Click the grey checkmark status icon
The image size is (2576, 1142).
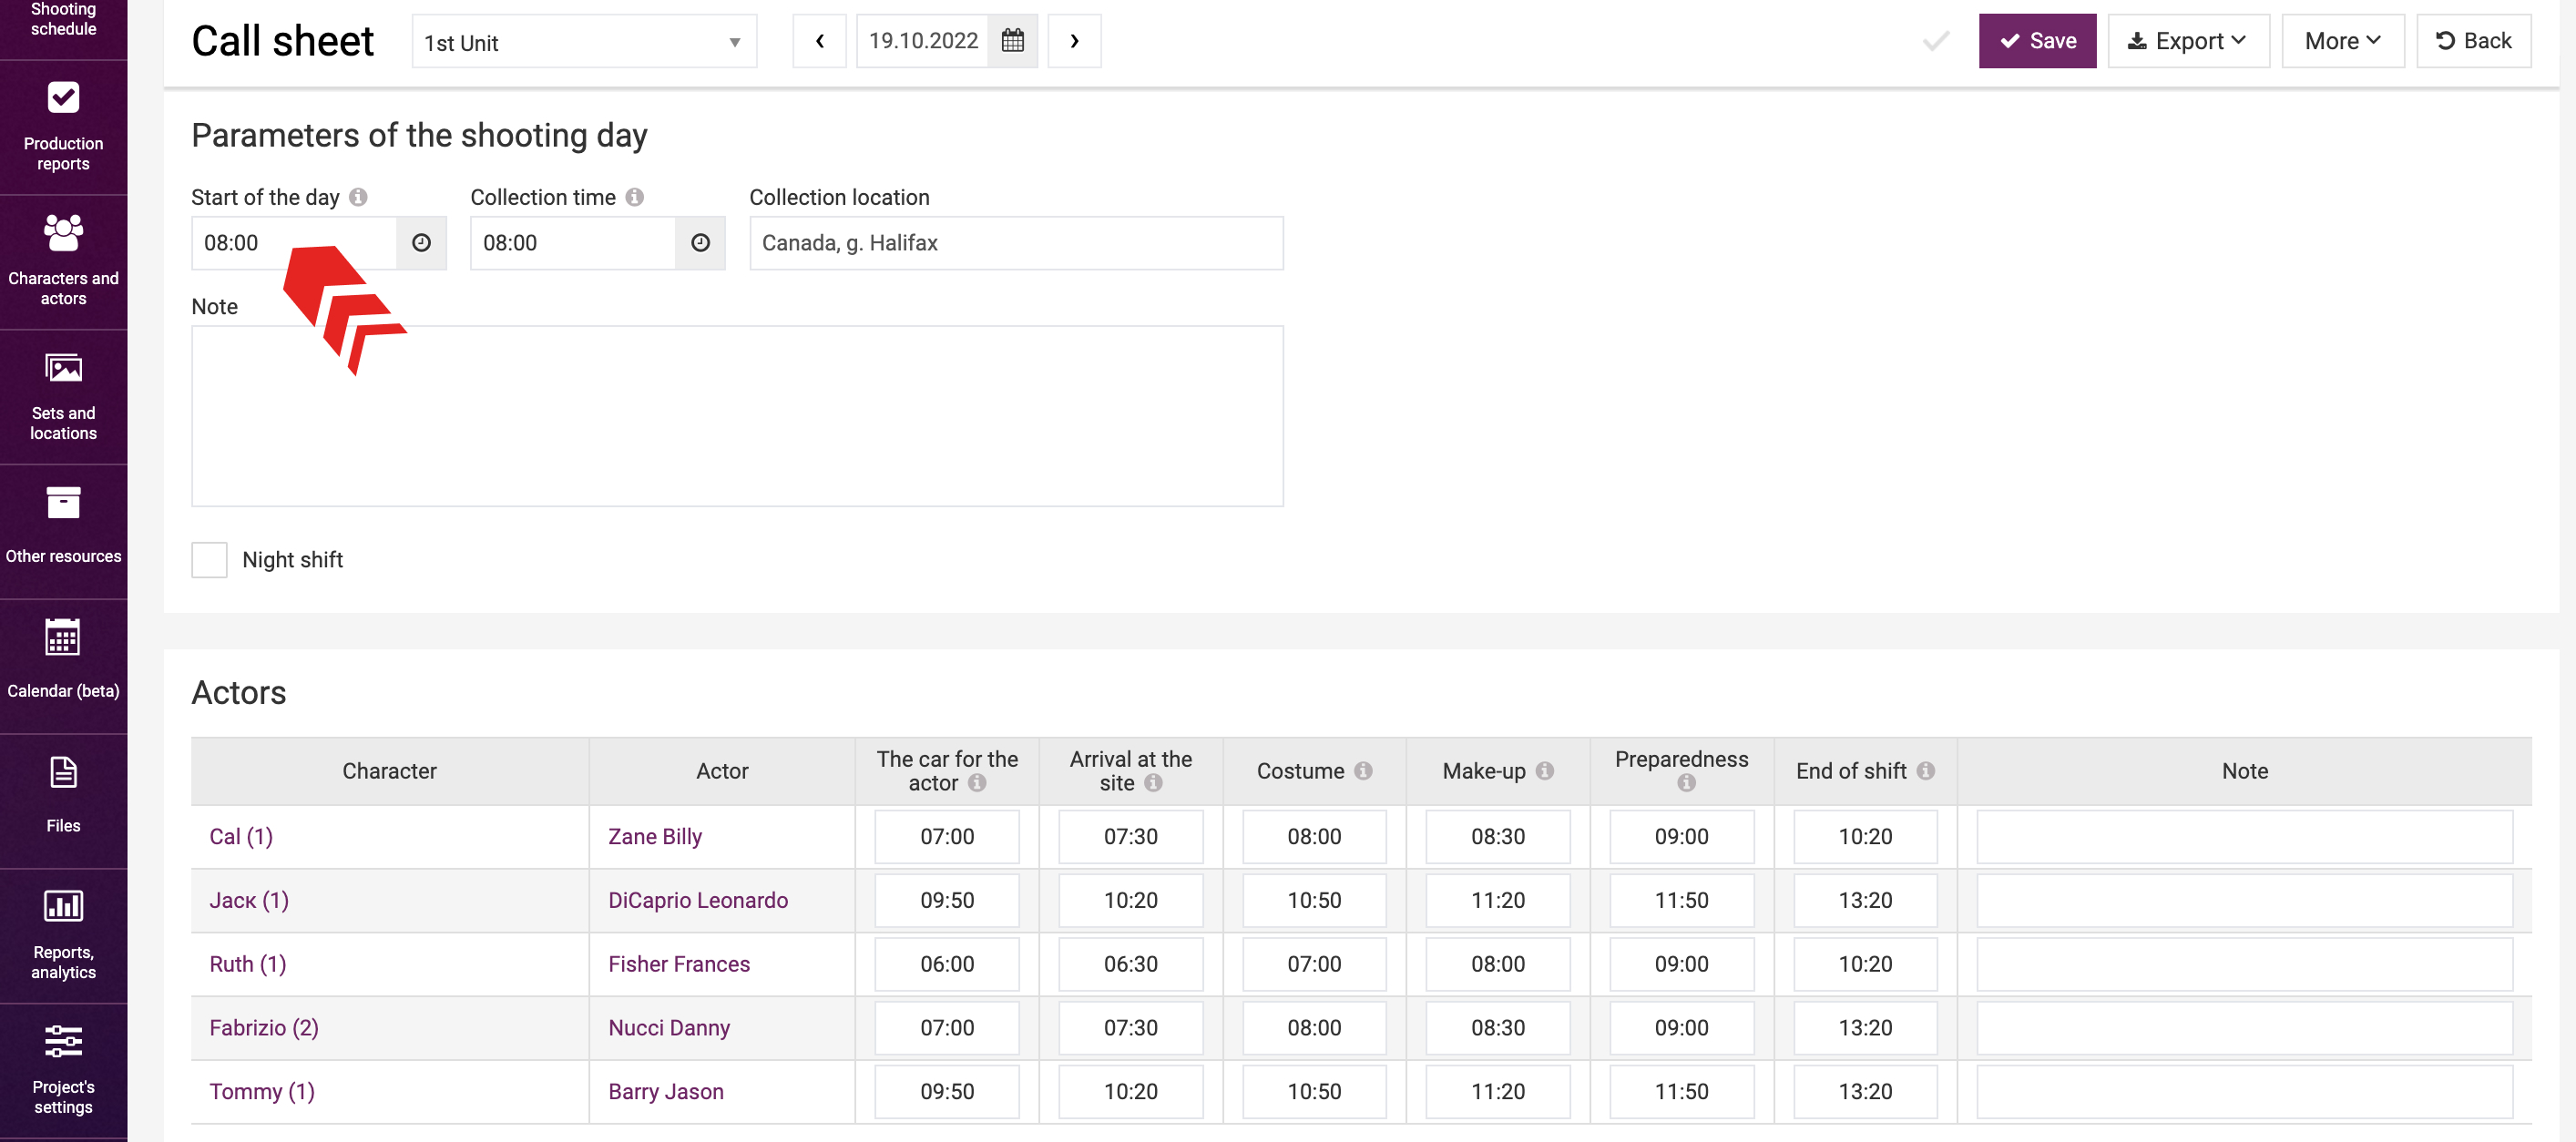(x=1936, y=41)
